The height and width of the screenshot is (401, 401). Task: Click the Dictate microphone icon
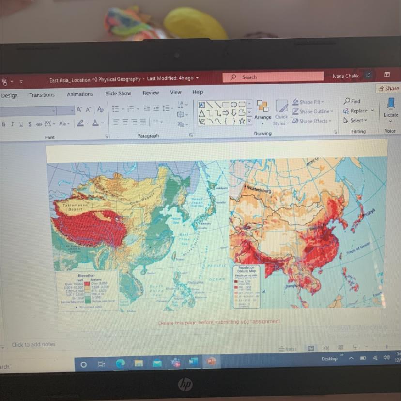point(391,104)
